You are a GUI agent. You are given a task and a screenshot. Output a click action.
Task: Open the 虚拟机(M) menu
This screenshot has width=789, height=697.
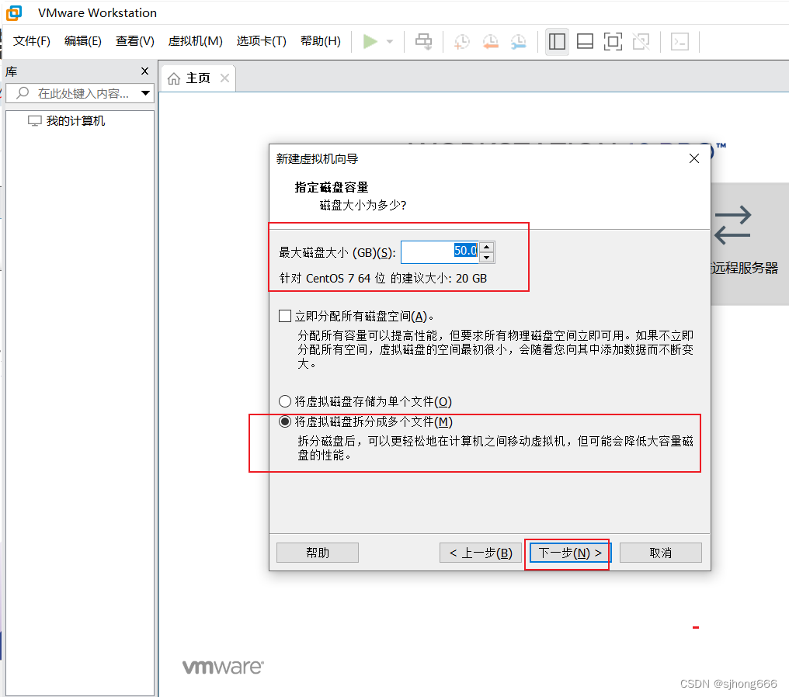pyautogui.click(x=195, y=41)
